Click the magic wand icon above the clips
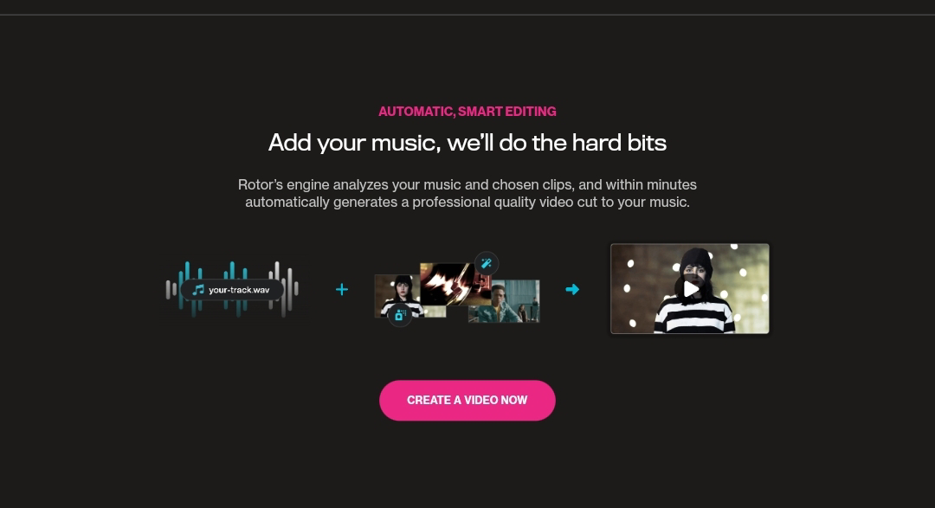The height and width of the screenshot is (508, 935). [487, 263]
